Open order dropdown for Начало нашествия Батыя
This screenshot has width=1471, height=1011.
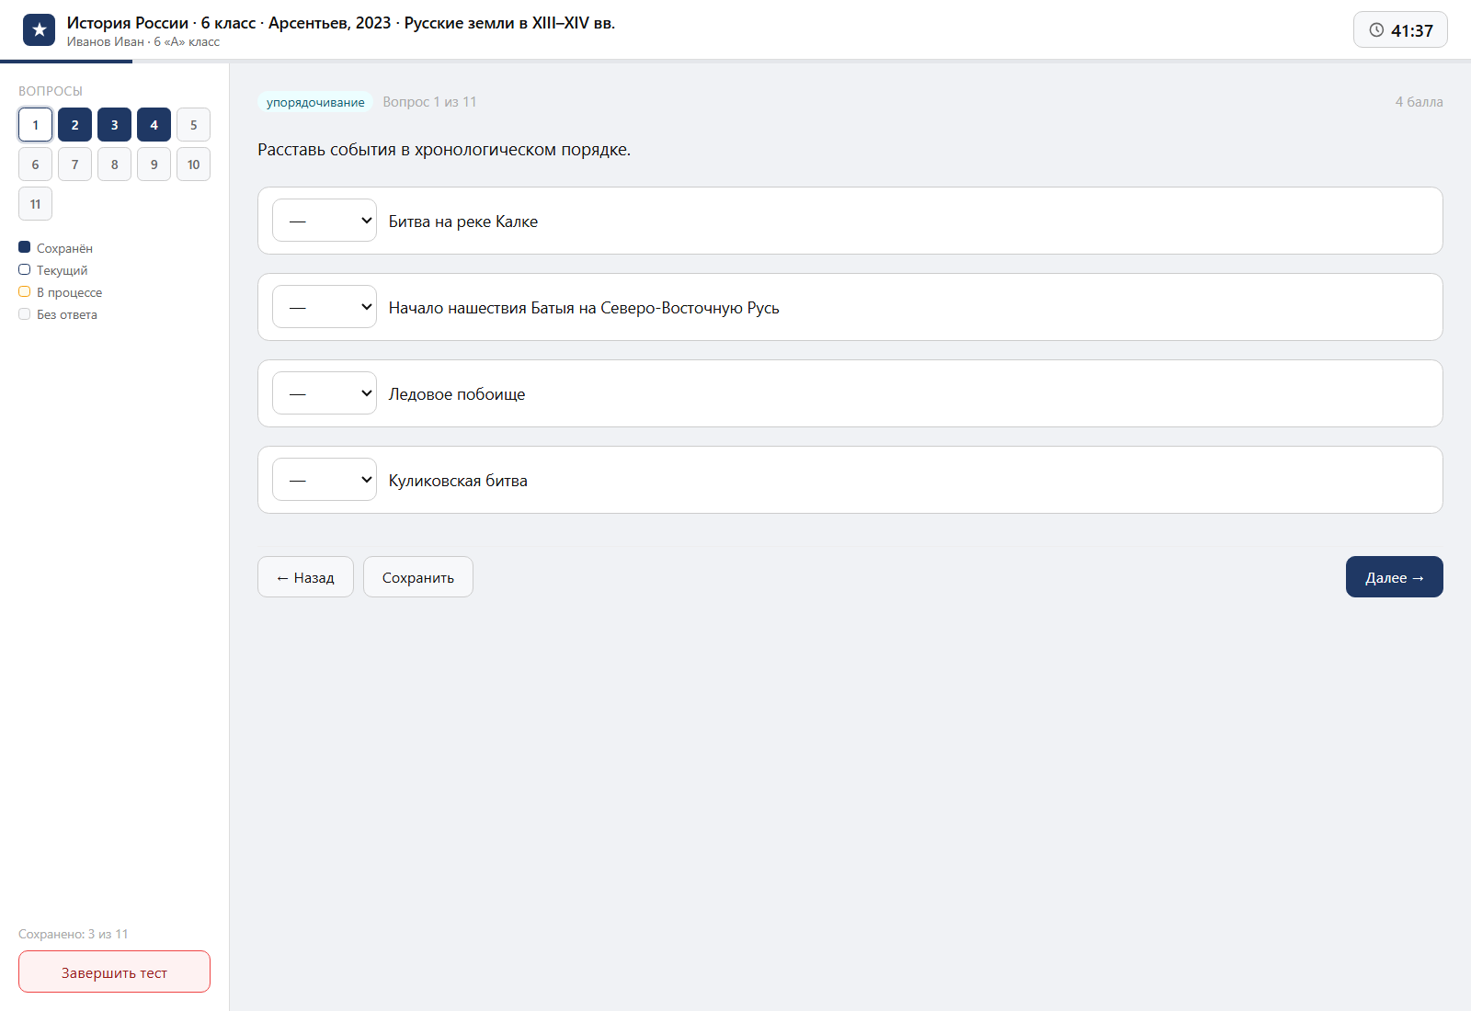tap(325, 307)
